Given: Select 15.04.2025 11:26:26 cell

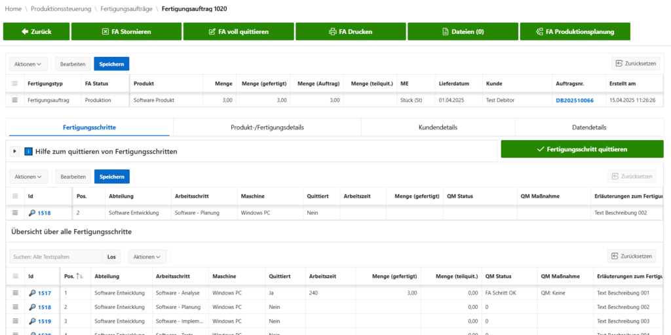Looking at the screenshot, I should coord(634,100).
